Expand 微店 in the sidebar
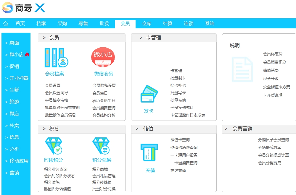This screenshot has width=296, height=195. pos(12,114)
